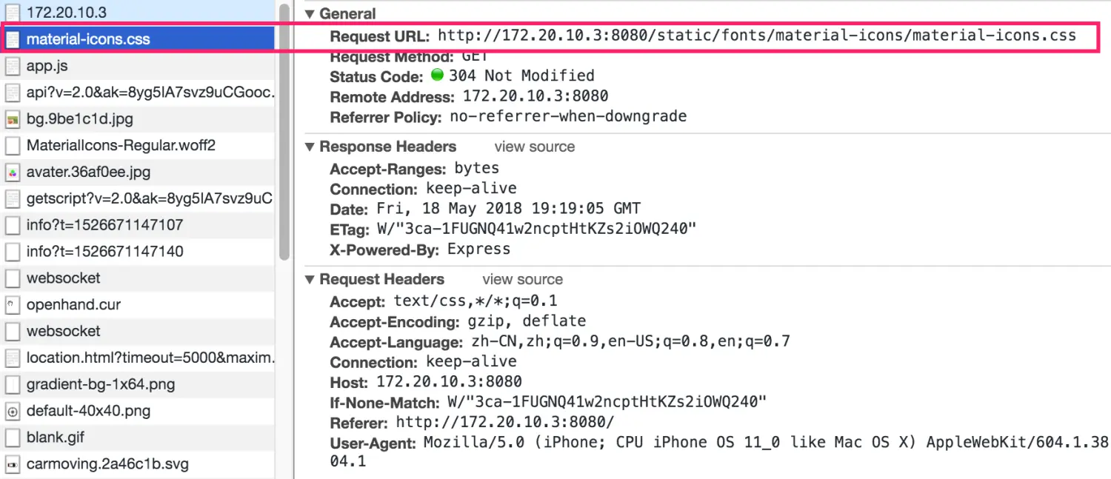The width and height of the screenshot is (1111, 479).
Task: Collapse the Request Headers section
Action: (310, 279)
